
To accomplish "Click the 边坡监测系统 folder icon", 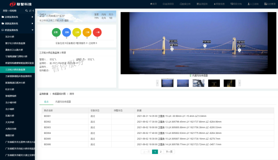I will (x=3, y=17).
